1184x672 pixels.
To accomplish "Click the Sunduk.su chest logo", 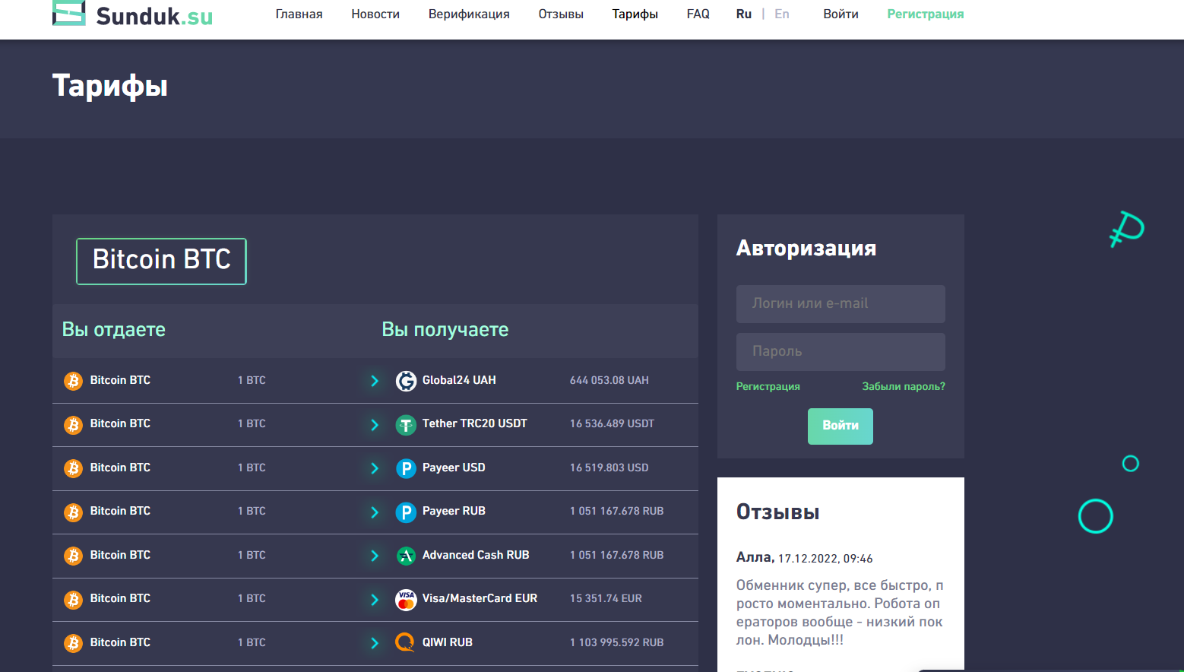I will coord(68,13).
